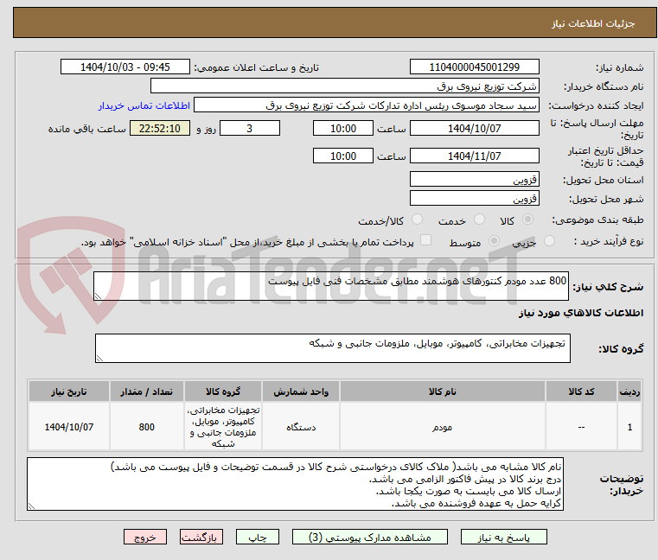
Task: Click the نام دستگاه خریدار field
Action: pos(344,86)
